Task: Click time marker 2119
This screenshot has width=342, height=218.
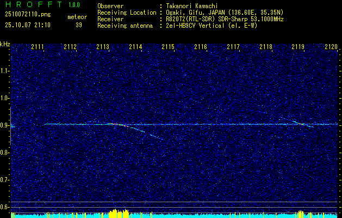Action: (x=298, y=47)
